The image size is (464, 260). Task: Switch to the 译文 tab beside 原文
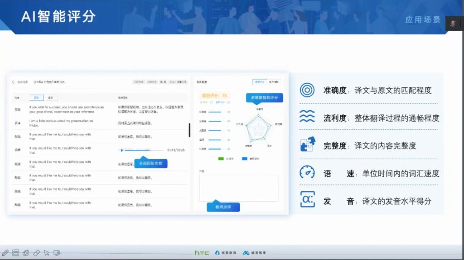[x=50, y=97]
